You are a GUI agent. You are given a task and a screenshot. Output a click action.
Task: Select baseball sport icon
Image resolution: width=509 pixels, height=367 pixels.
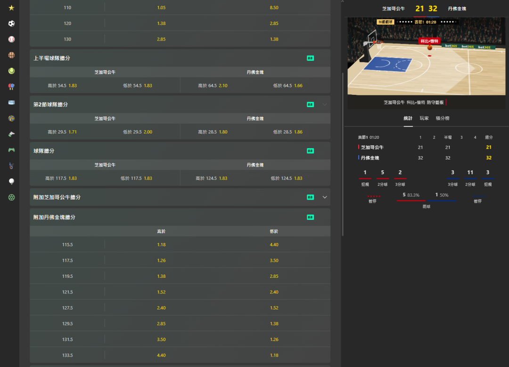tap(11, 39)
